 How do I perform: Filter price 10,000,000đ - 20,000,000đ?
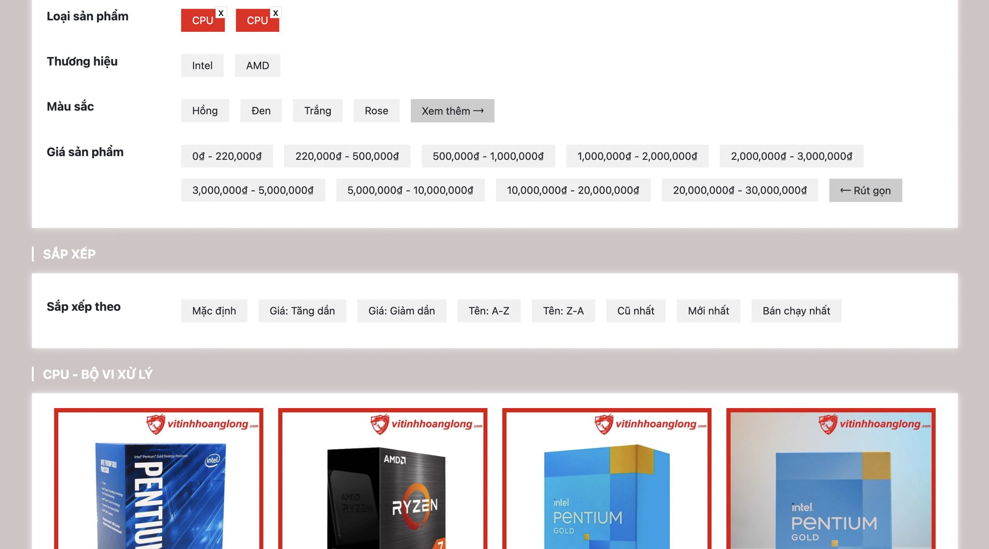click(x=573, y=191)
